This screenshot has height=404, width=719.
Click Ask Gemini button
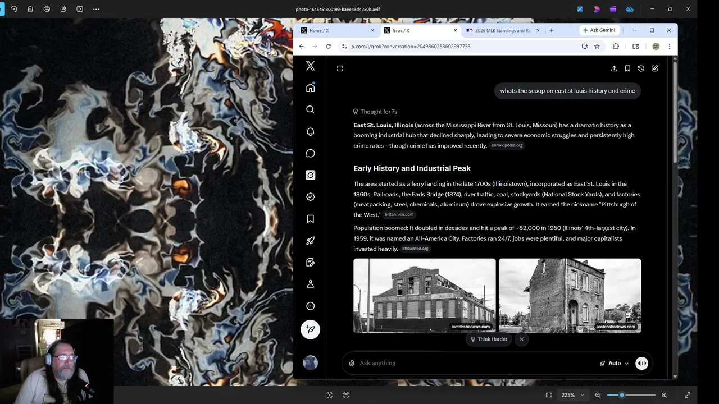[x=599, y=30]
